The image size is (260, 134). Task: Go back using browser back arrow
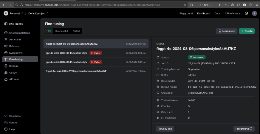(x=4, y=5)
